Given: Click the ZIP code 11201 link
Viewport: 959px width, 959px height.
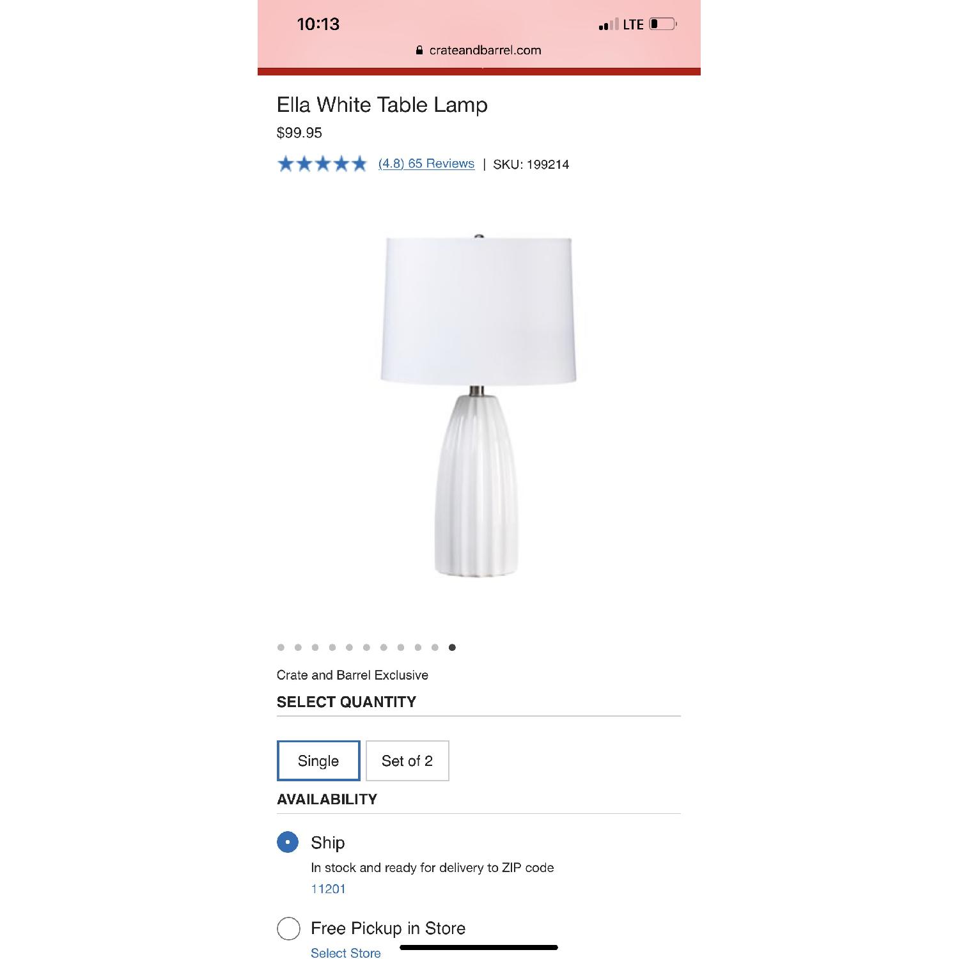Looking at the screenshot, I should point(328,888).
